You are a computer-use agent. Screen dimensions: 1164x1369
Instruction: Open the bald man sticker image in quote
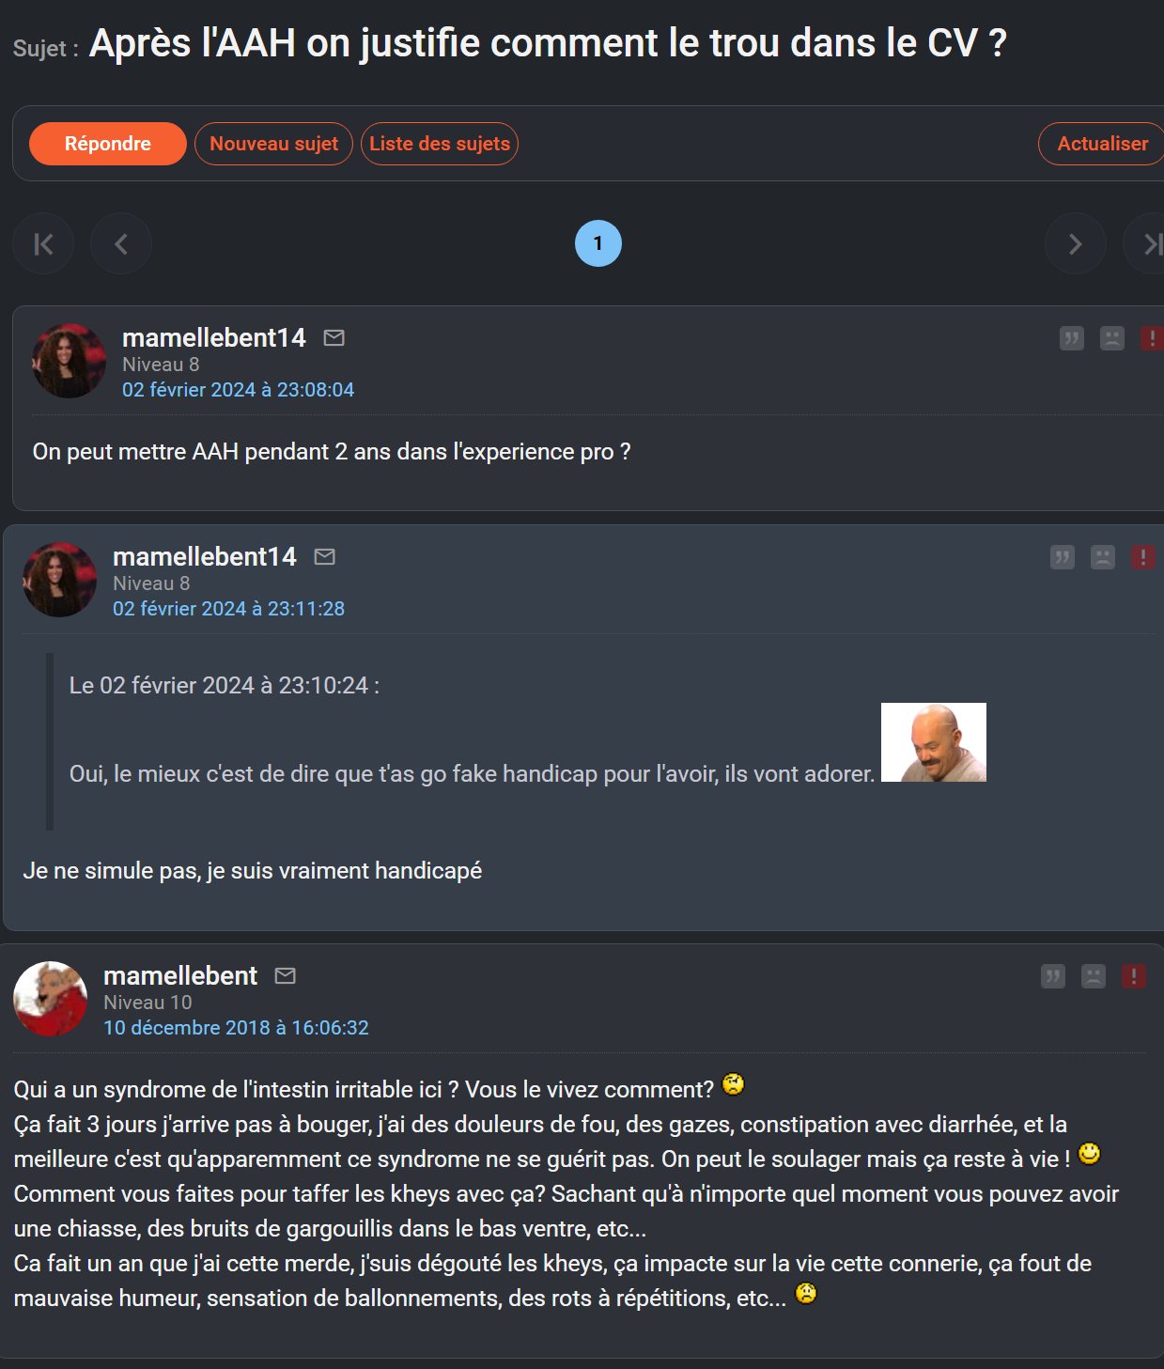[934, 742]
